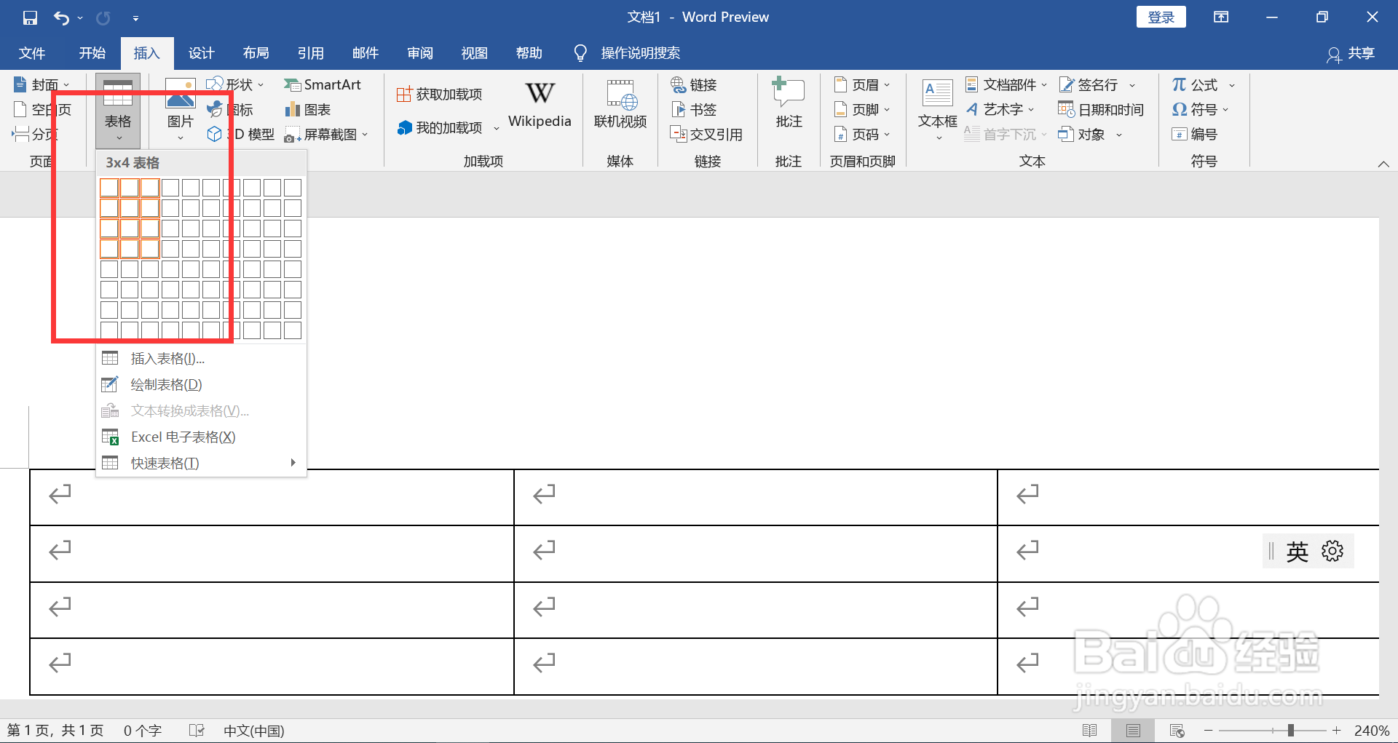Screen dimensions: 1398x743
Task: Open ribbon display options icon
Action: point(1221,17)
